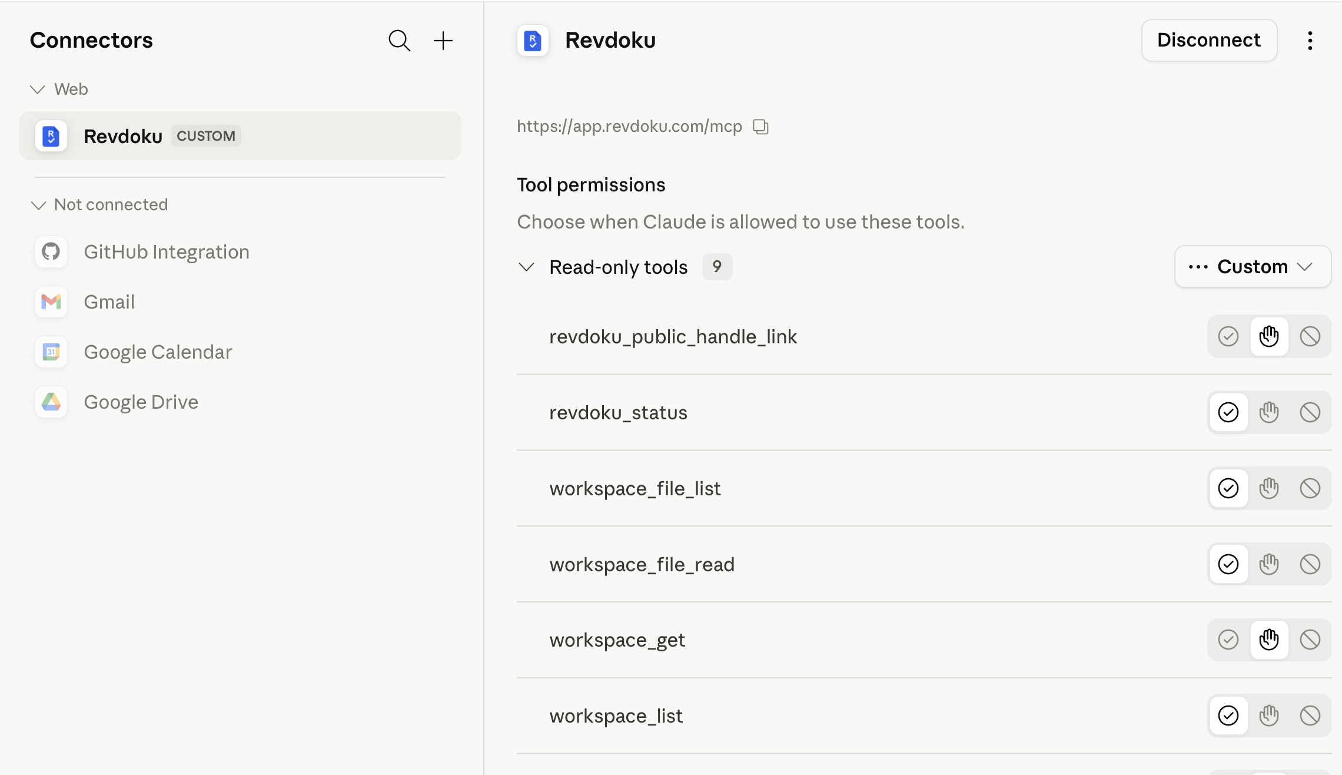Screen dimensions: 1342x775
Task: Block the workspace_list tool
Action: point(1310,716)
